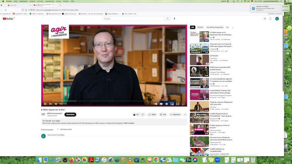The image size is (292, 164).
Task: Open the 'Sortieren nach' comment sorting dropdown
Action: pyautogui.click(x=64, y=129)
